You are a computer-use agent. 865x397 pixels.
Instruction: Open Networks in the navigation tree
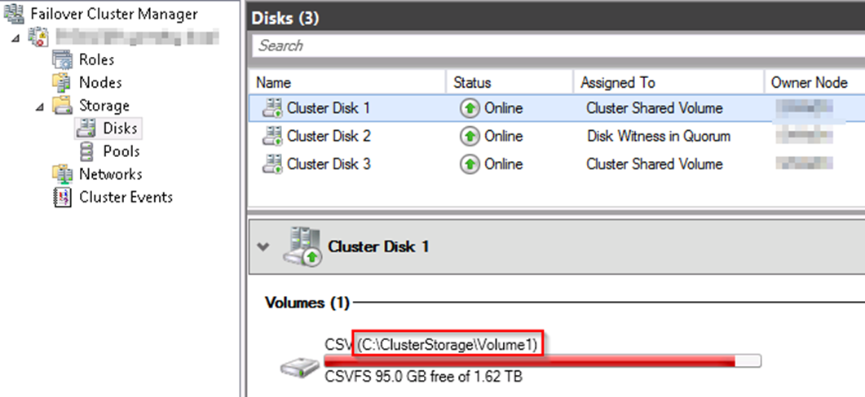click(110, 175)
